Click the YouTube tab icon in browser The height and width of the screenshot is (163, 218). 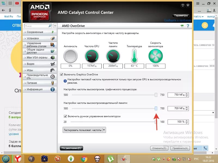(17, 3)
